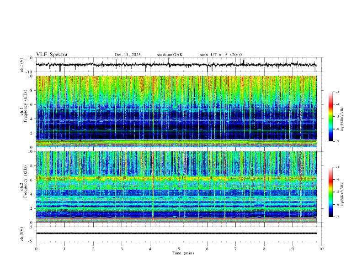Click the "VLF Spectra" title text

[x=52, y=55]
